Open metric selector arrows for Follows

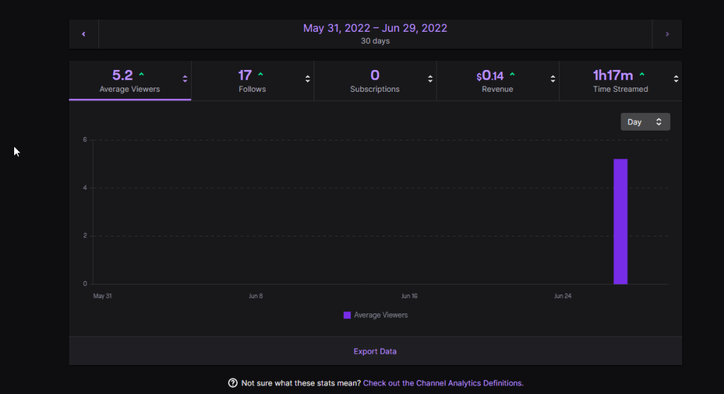point(307,79)
